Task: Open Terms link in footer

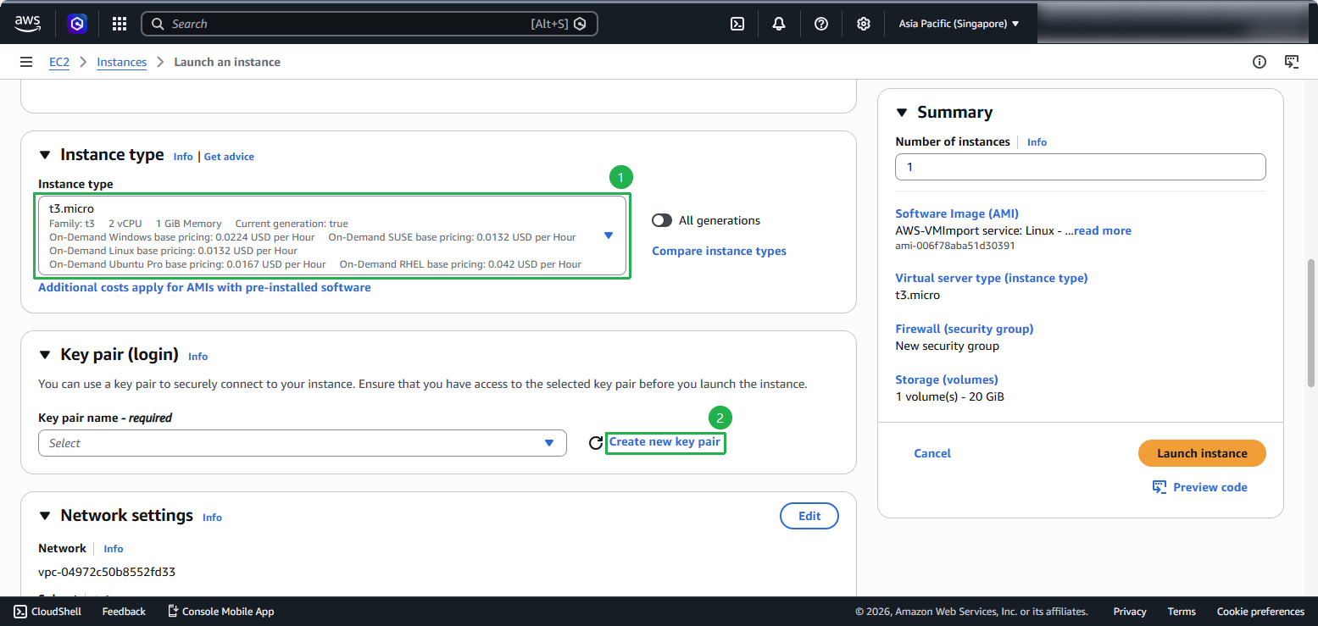Action: 1182,612
